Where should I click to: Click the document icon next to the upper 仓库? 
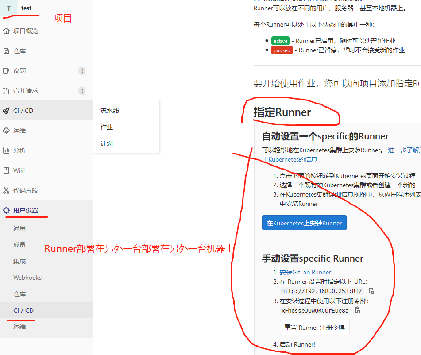[6, 51]
